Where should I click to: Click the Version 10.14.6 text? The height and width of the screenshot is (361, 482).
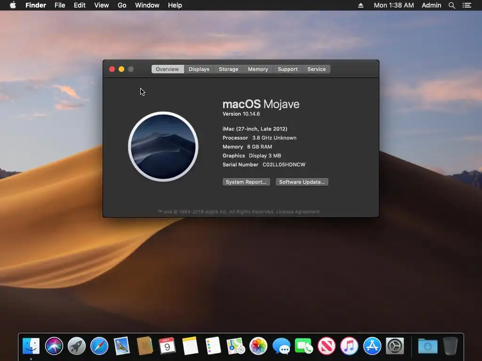coord(241,114)
